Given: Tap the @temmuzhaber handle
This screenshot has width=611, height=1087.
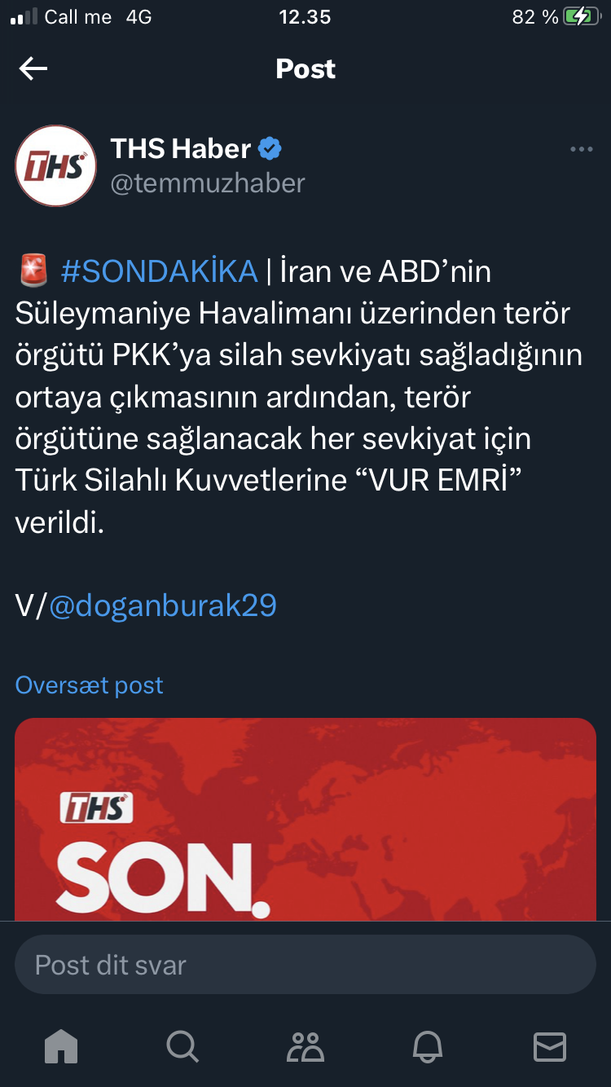Looking at the screenshot, I should [x=208, y=183].
